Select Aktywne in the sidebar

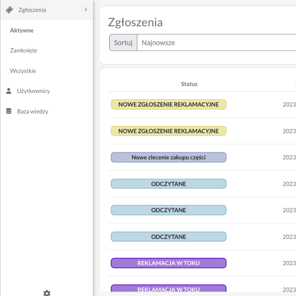(22, 31)
